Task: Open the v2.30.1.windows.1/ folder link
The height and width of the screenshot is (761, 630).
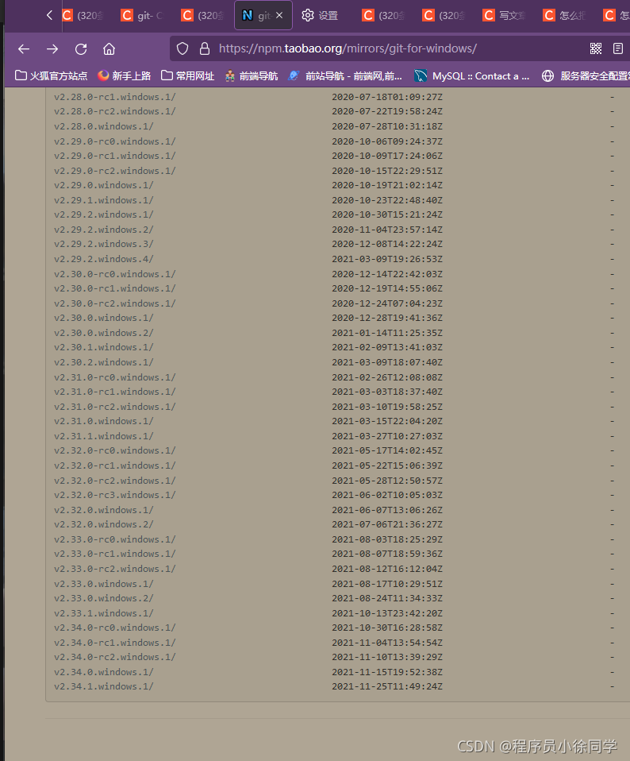Action: pyautogui.click(x=104, y=347)
